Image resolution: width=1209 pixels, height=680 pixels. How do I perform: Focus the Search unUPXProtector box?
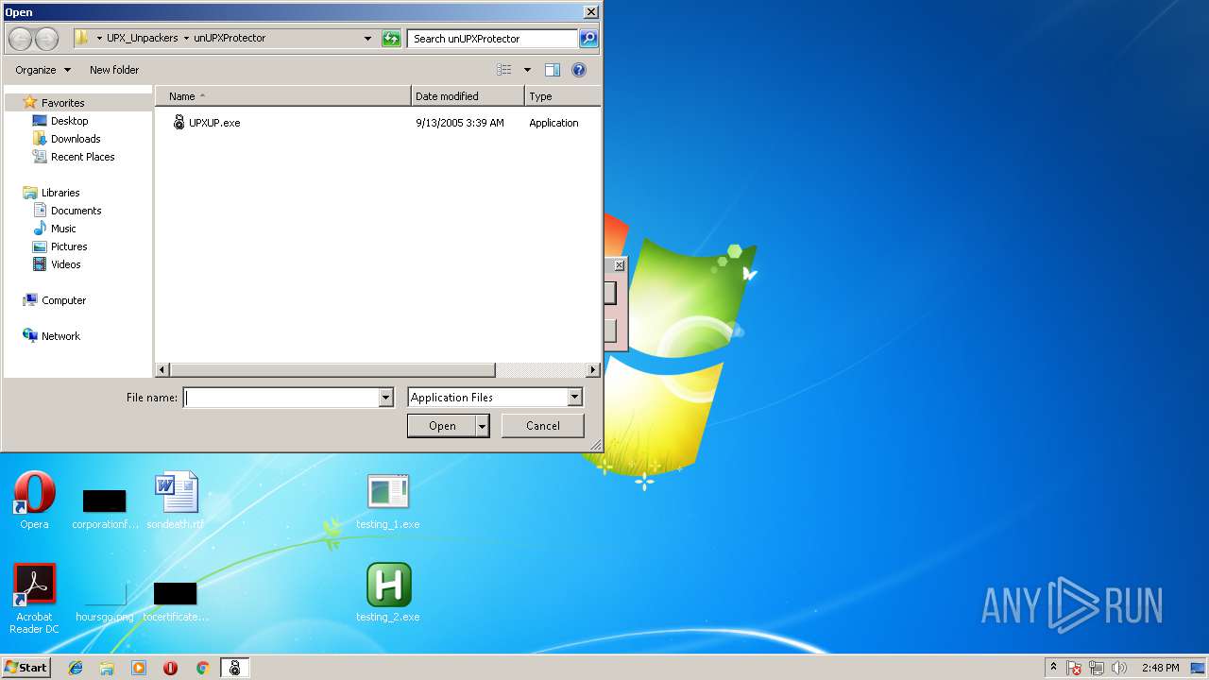tap(493, 39)
